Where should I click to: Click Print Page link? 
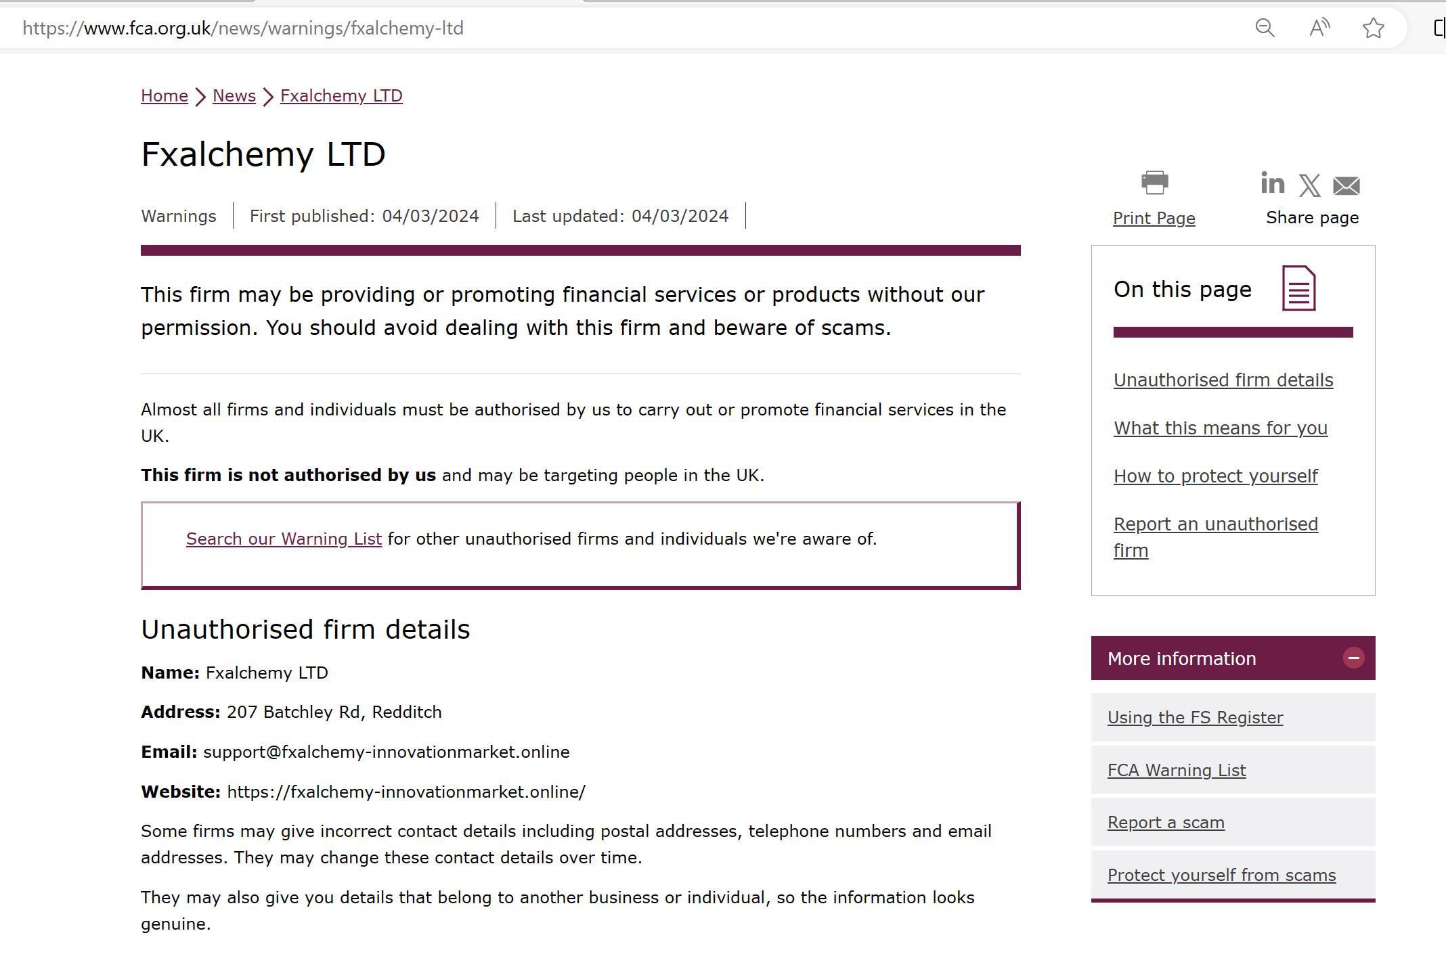click(x=1154, y=218)
